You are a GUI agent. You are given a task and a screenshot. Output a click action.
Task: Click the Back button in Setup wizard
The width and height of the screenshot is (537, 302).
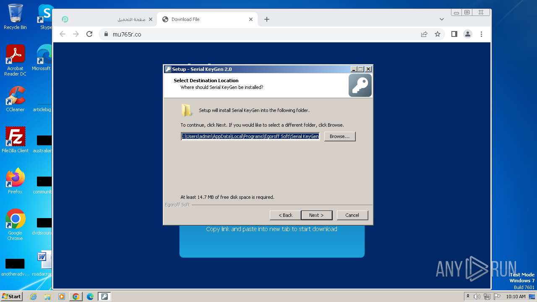click(x=285, y=215)
